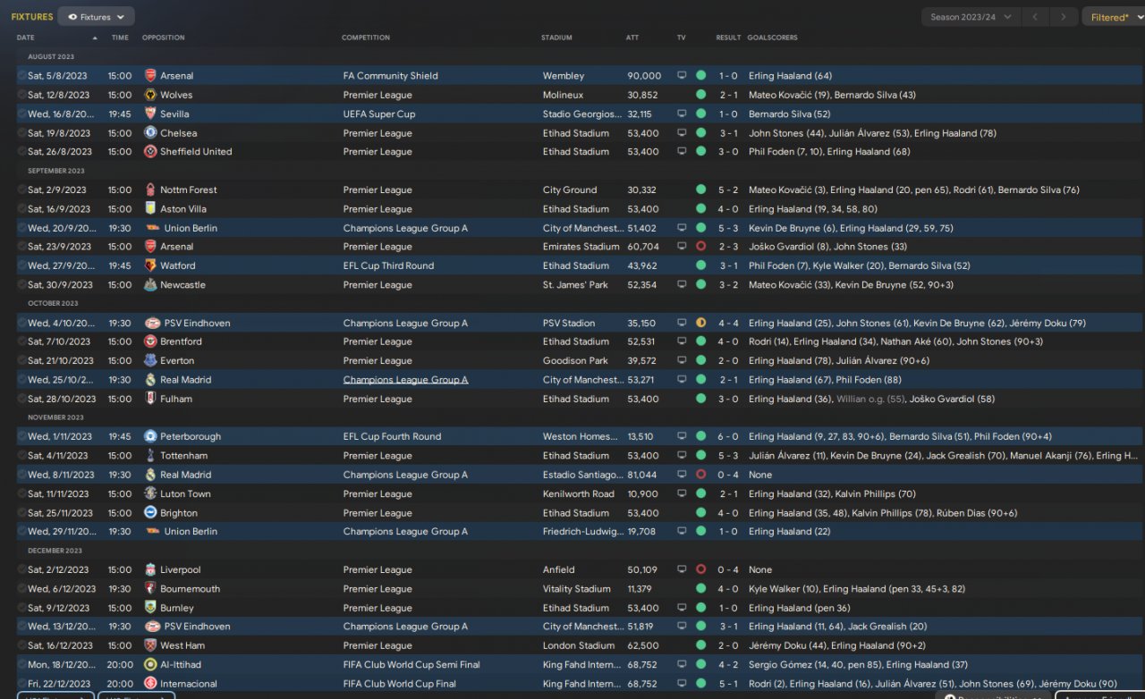
Task: Click the Brentford club badge
Action: point(150,341)
